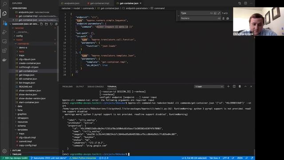Create a new terminal with plus icon
This screenshot has height=160, width=284.
(x=228, y=87)
